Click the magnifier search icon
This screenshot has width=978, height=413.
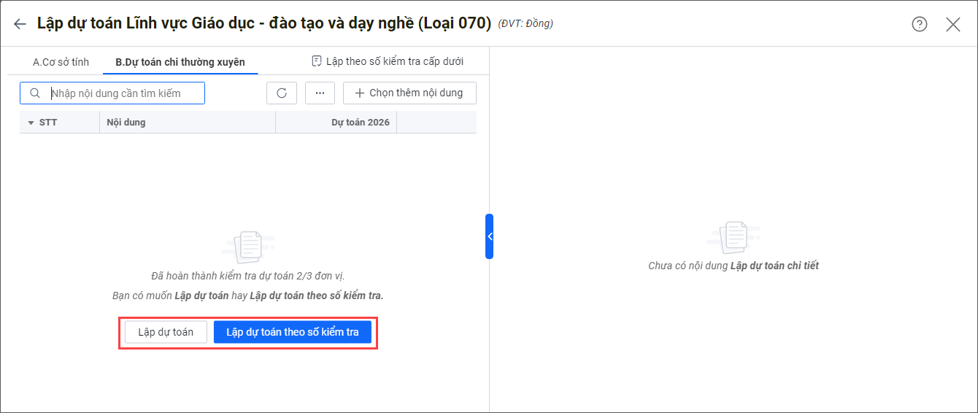(34, 93)
